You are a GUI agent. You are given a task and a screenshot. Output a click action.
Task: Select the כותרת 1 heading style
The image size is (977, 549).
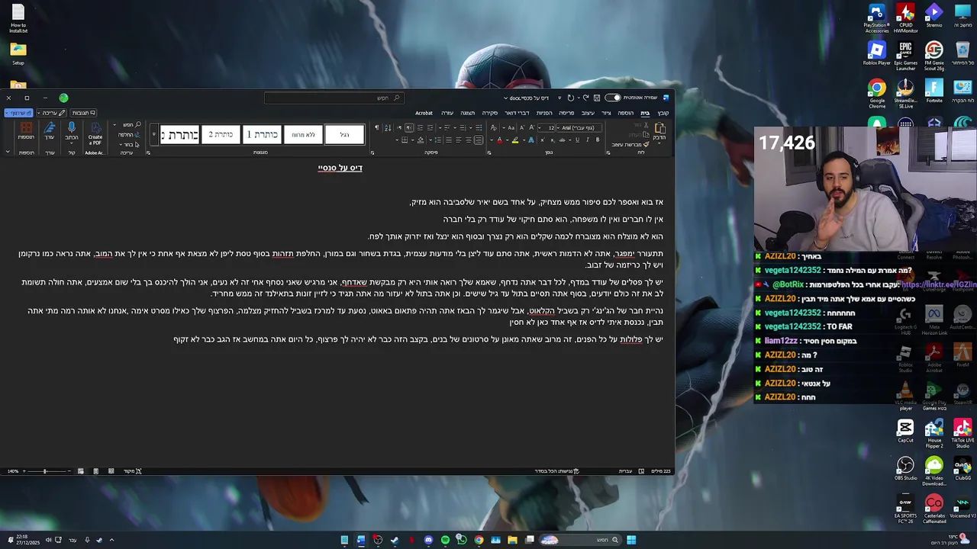click(262, 135)
